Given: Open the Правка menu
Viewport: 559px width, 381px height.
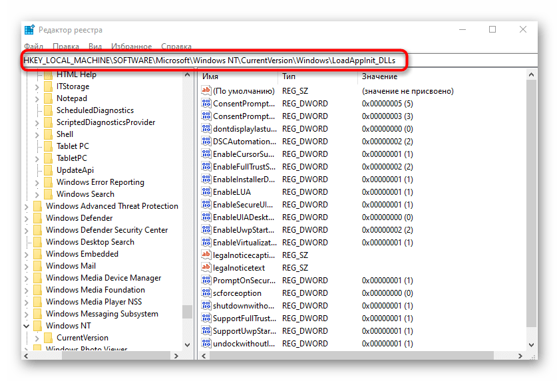Looking at the screenshot, I should [66, 47].
